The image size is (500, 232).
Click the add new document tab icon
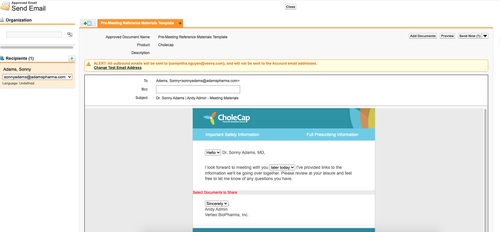coord(87,23)
